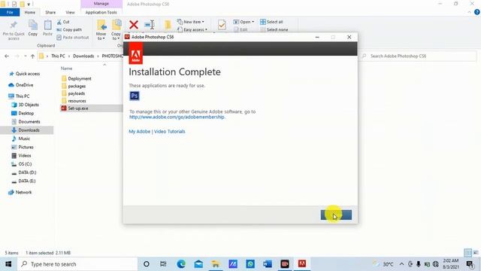The height and width of the screenshot is (271, 481).
Task: Open the Copy to dropdown
Action: coord(116,30)
